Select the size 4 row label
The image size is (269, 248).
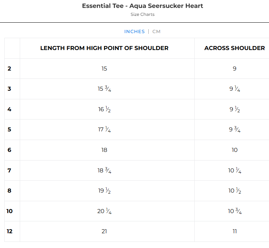(9, 109)
